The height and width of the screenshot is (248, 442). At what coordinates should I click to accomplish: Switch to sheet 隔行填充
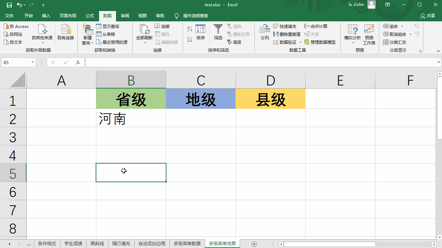(x=121, y=244)
